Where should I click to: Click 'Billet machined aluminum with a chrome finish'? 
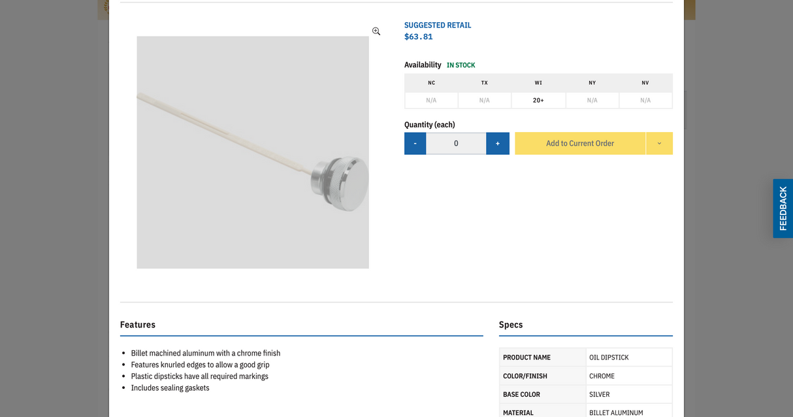206,353
